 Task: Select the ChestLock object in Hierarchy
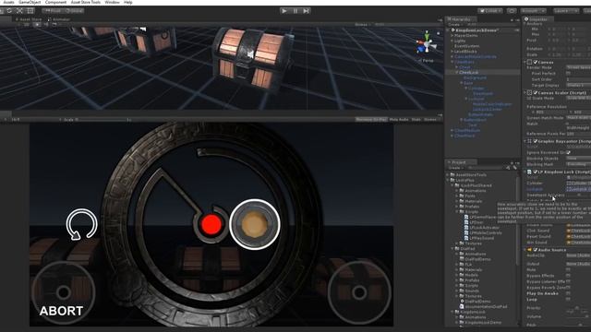pos(468,72)
